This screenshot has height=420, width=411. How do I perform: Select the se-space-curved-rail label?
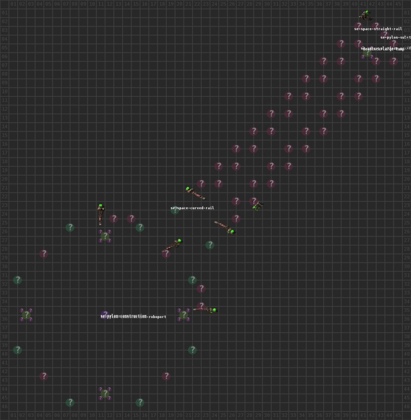point(192,208)
